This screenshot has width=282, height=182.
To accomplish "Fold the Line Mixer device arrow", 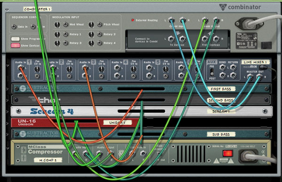I will point(8,66).
